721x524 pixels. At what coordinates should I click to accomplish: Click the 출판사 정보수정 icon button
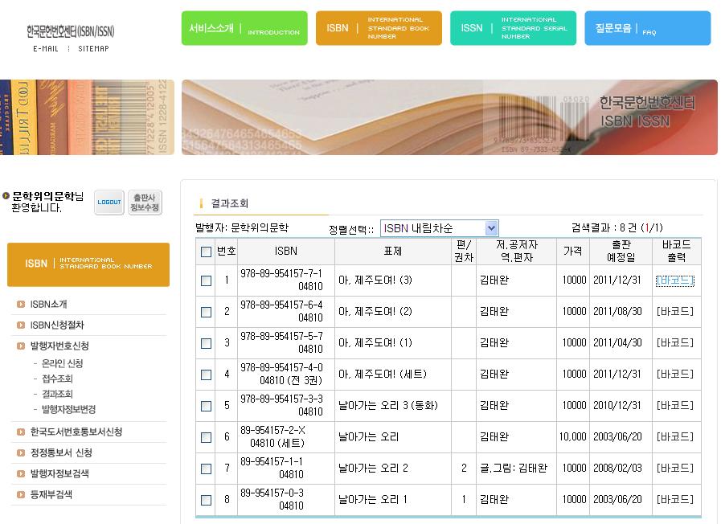pyautogui.click(x=145, y=203)
